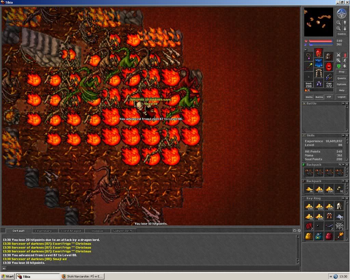Click the Logout button

click(x=341, y=97)
